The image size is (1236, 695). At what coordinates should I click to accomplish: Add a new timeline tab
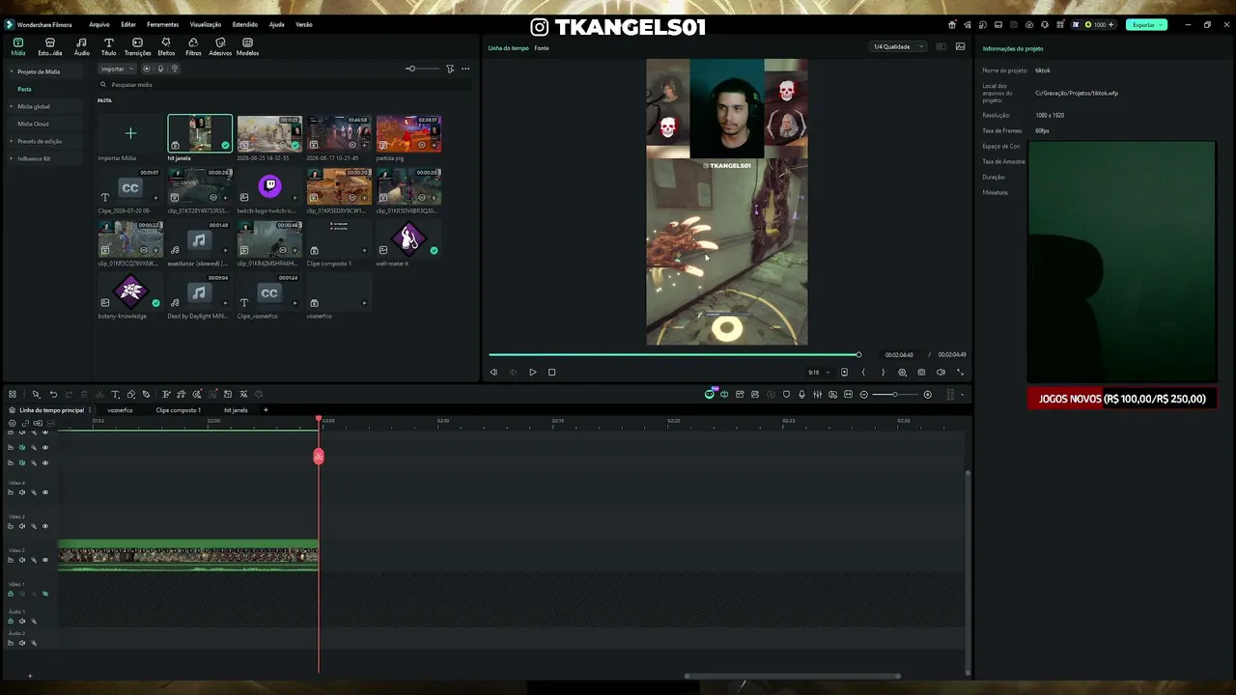pos(266,410)
